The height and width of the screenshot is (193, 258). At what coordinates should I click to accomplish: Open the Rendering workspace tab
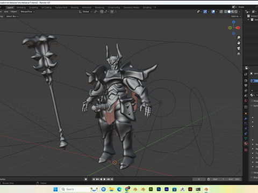[x=99, y=8]
